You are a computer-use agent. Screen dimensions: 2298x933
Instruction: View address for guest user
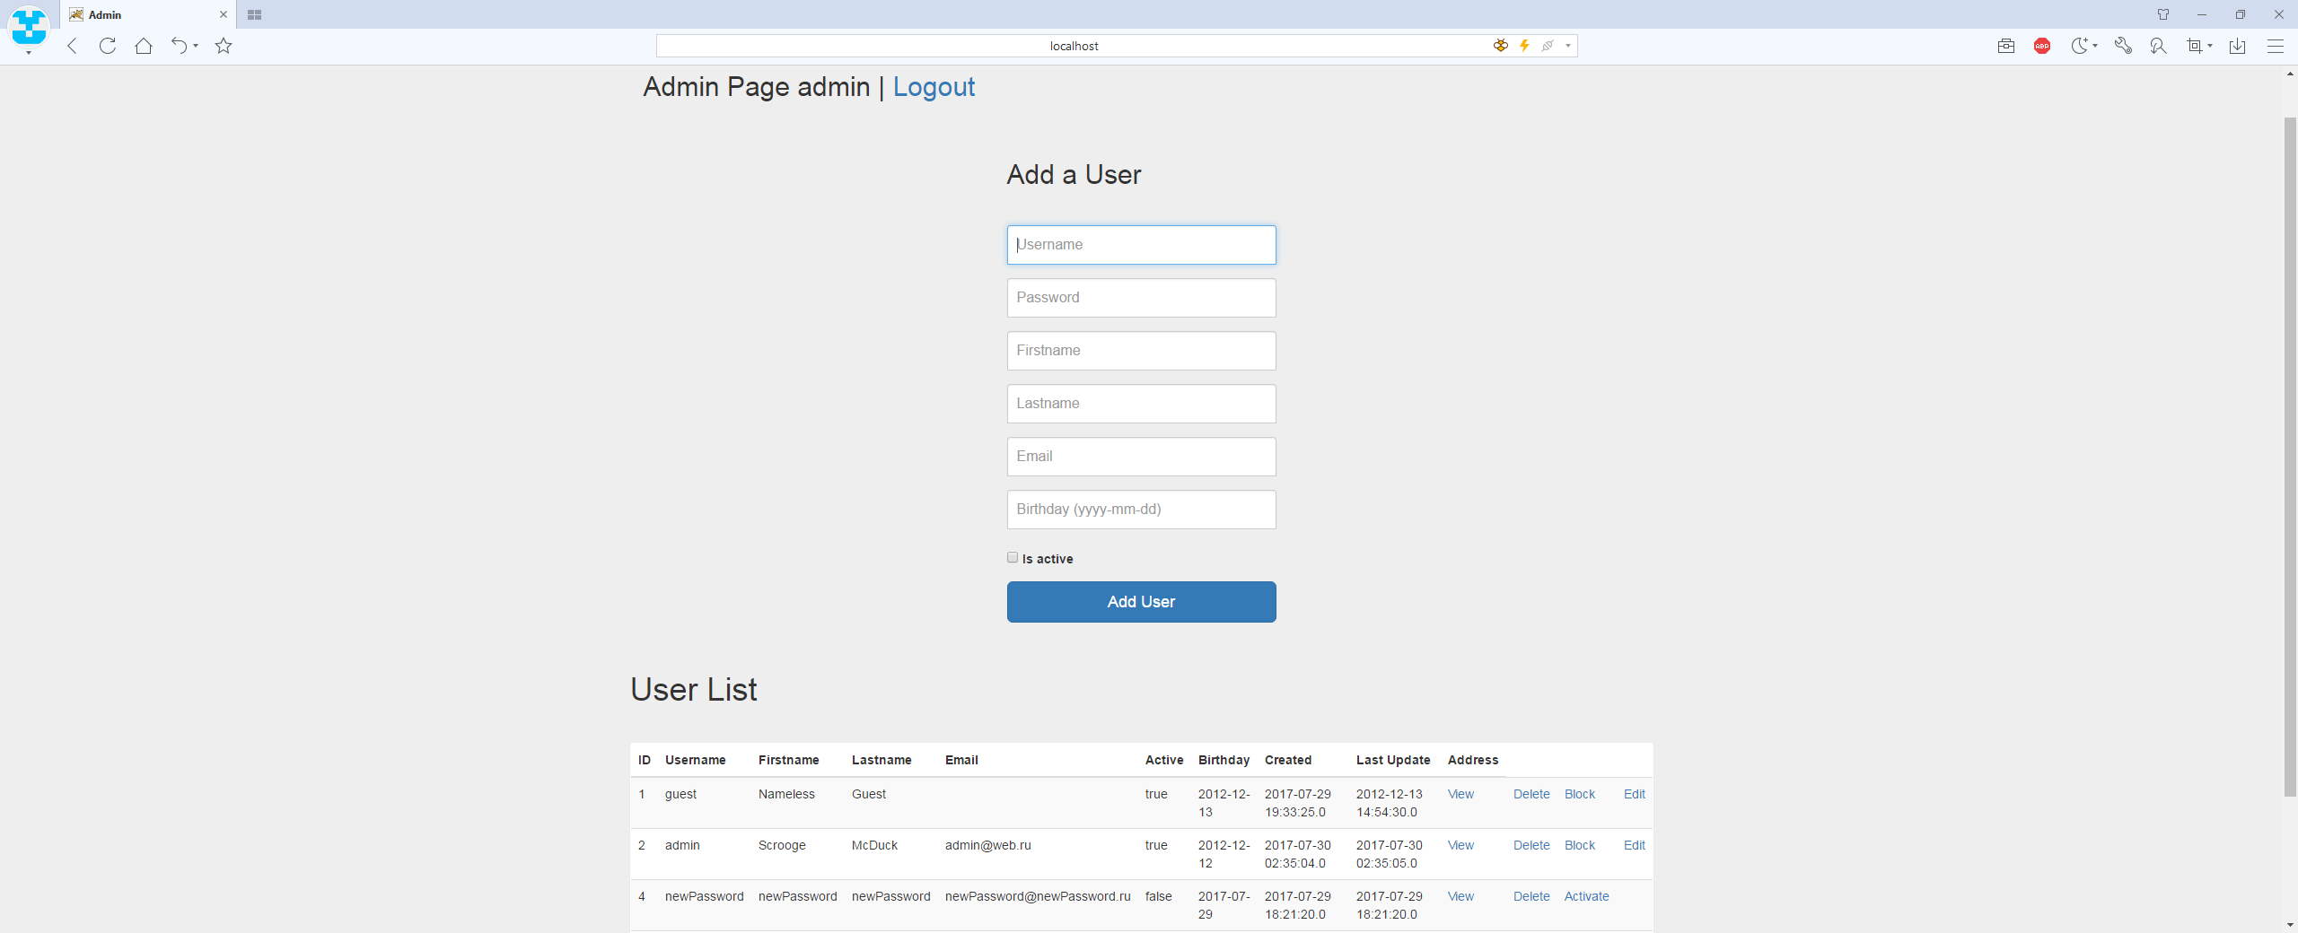click(x=1460, y=794)
